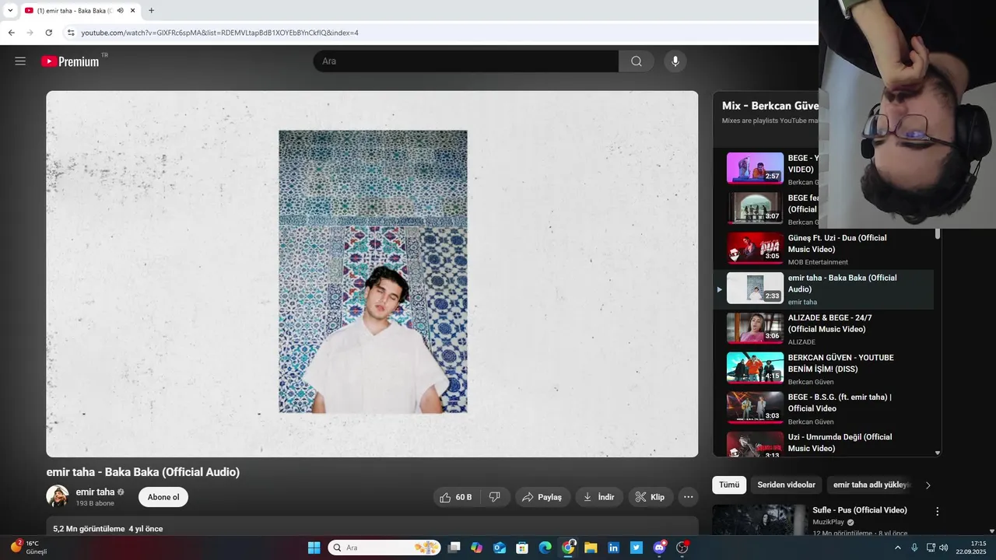This screenshot has width=996, height=560.
Task: Open options for Sufle - Pus video
Action: click(x=937, y=511)
